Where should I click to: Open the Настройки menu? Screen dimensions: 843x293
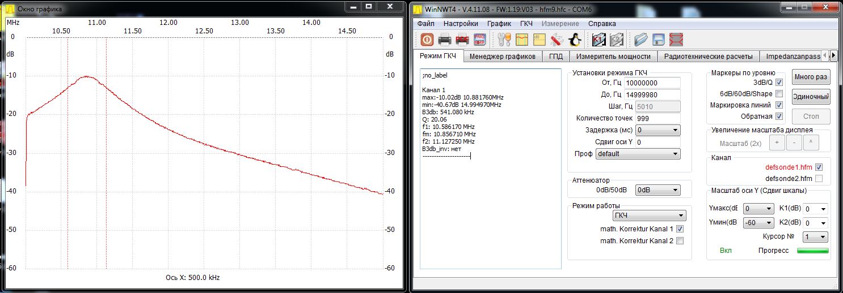(x=461, y=24)
